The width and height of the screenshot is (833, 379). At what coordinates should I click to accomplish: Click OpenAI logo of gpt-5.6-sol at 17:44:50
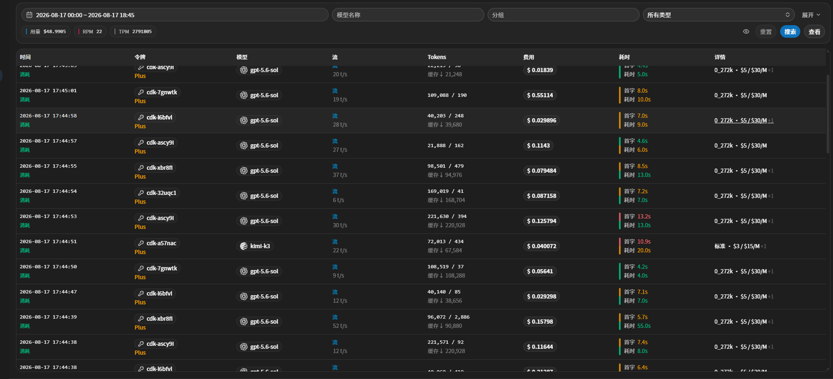[x=244, y=271]
